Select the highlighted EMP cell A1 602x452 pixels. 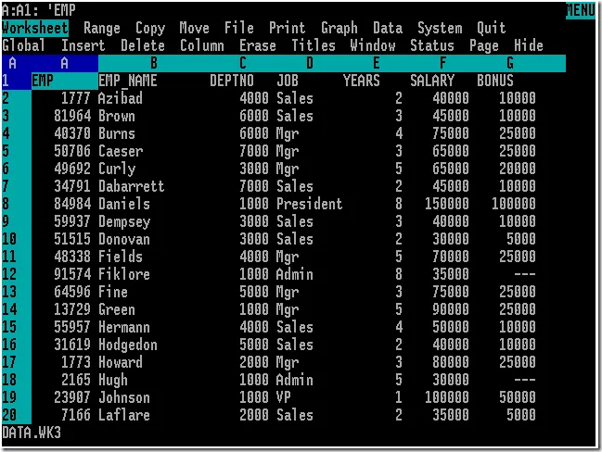coord(65,81)
